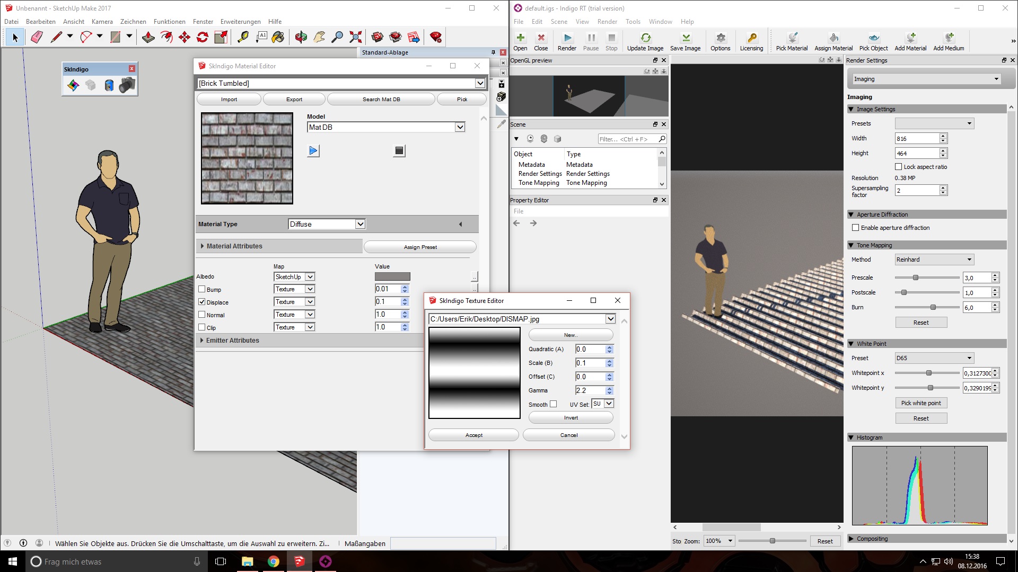1018x572 pixels.
Task: Click Update Image in Indigo toolbar
Action: (x=645, y=41)
